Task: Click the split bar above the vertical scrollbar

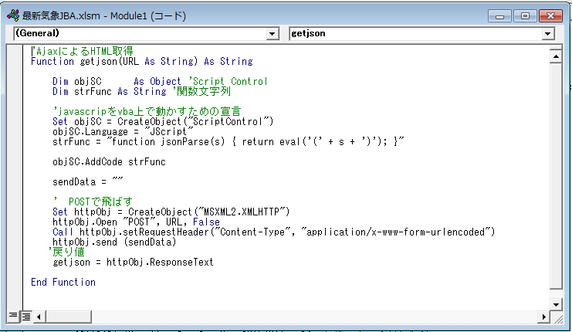Action: tap(555, 46)
